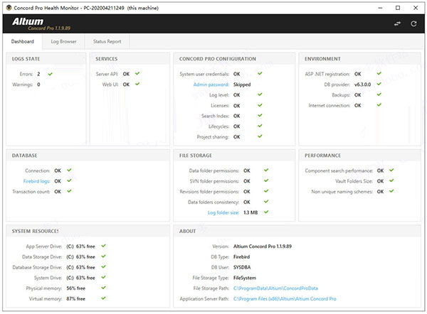
Task: Click the Warnings count value 0
Action: click(38, 85)
